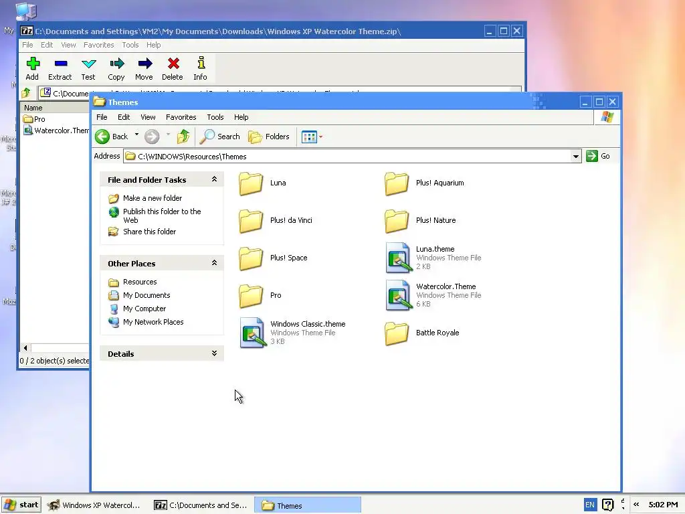This screenshot has width=685, height=514.
Task: Toggle the Folders pane button
Action: coord(269,137)
